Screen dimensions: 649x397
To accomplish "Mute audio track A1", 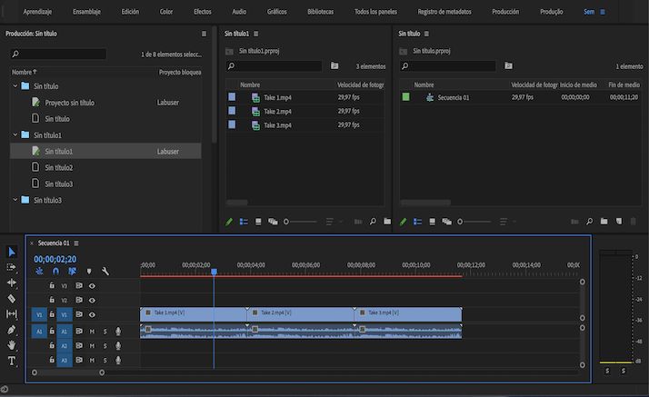I will tap(92, 332).
